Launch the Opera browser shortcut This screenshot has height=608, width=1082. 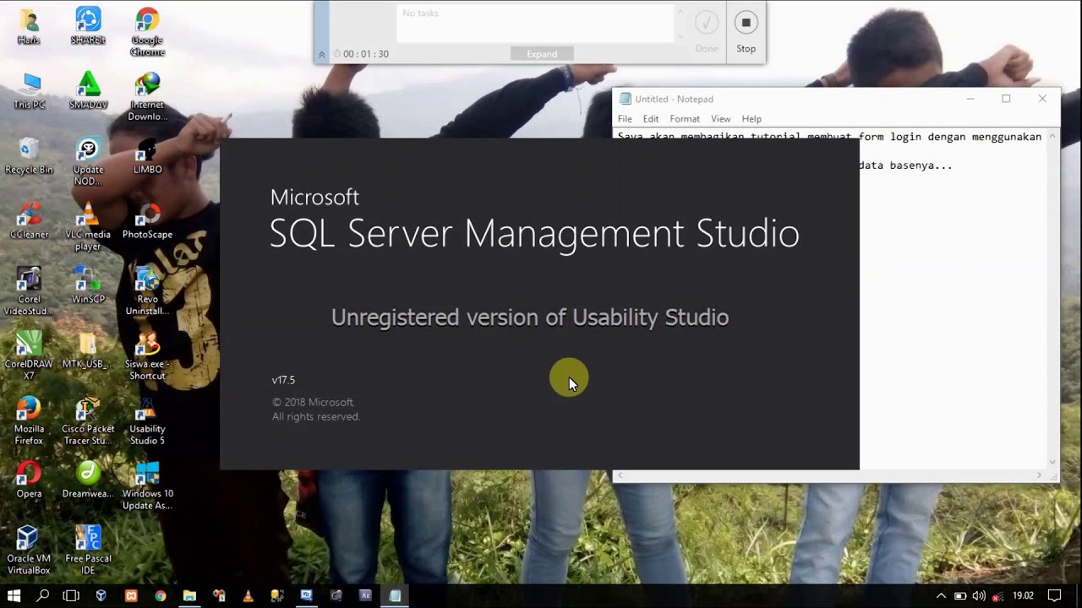[x=29, y=480]
